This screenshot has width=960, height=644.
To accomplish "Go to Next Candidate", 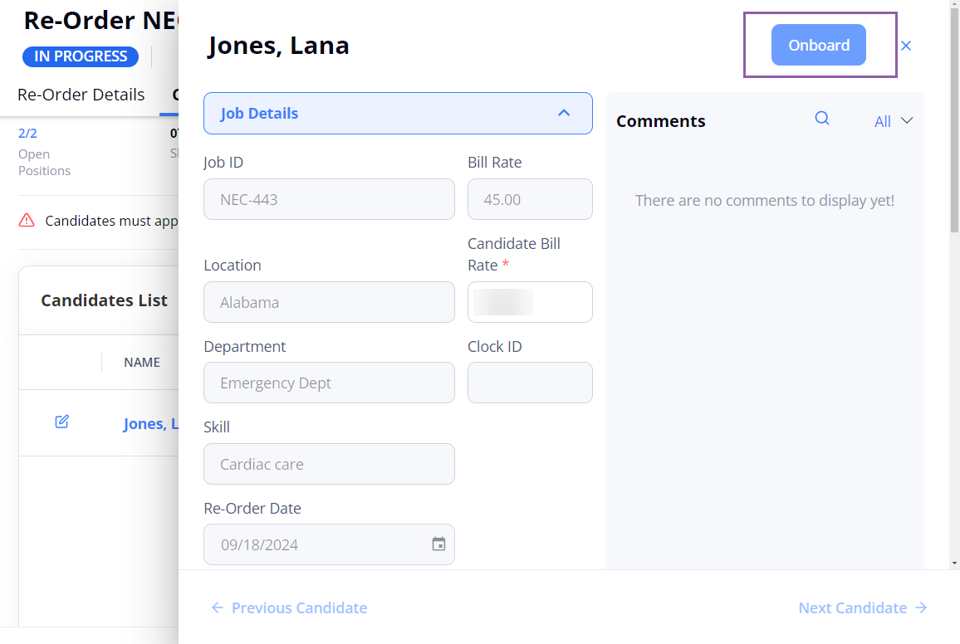I will [863, 608].
